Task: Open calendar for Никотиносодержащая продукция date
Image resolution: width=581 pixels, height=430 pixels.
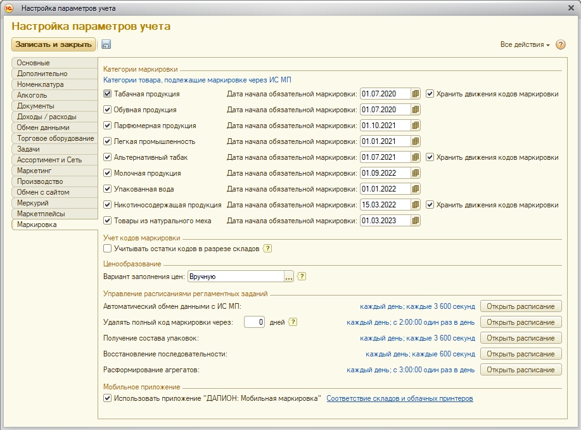Action: click(416, 205)
